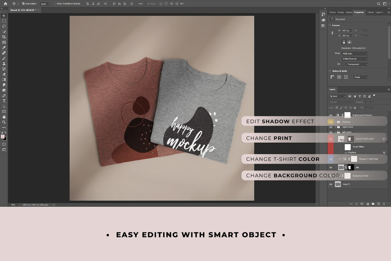Screen dimensions: 391x261
Task: Delete layer using the trash icon
Action: coord(384,204)
